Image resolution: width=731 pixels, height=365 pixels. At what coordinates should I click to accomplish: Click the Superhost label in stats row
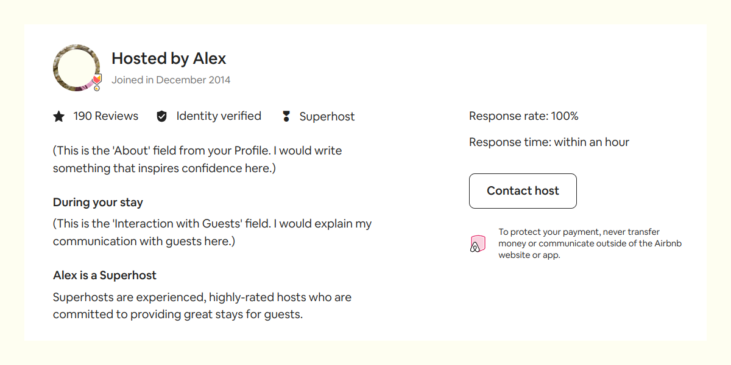[327, 117]
